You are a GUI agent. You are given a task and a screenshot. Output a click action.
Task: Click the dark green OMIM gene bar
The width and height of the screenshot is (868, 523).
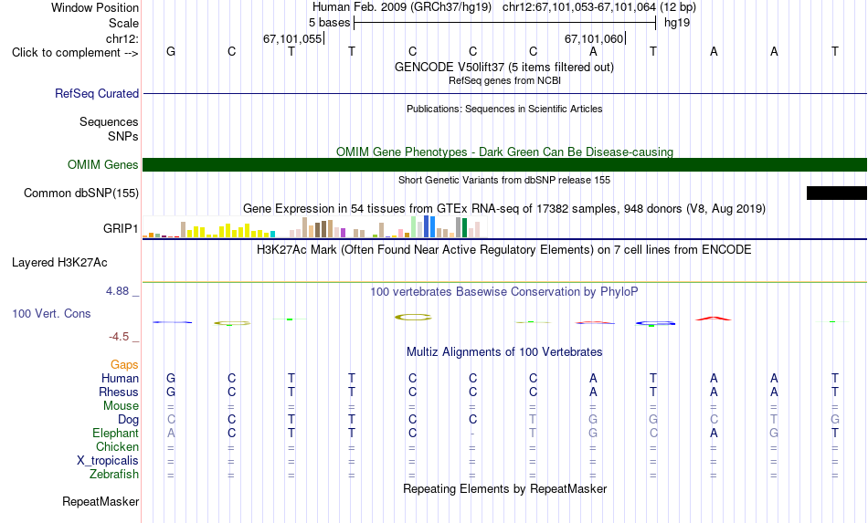pos(504,165)
